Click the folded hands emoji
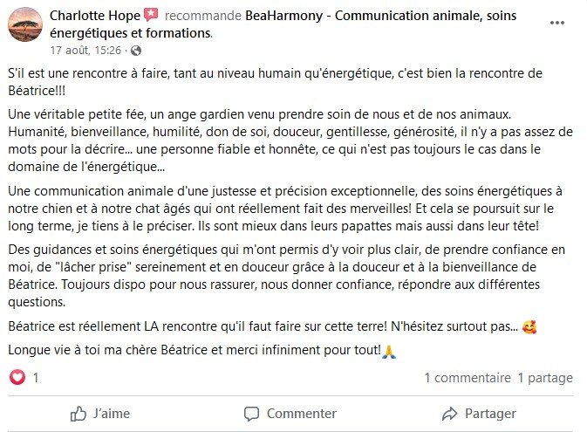This screenshot has height=432, width=587. pos(389,352)
